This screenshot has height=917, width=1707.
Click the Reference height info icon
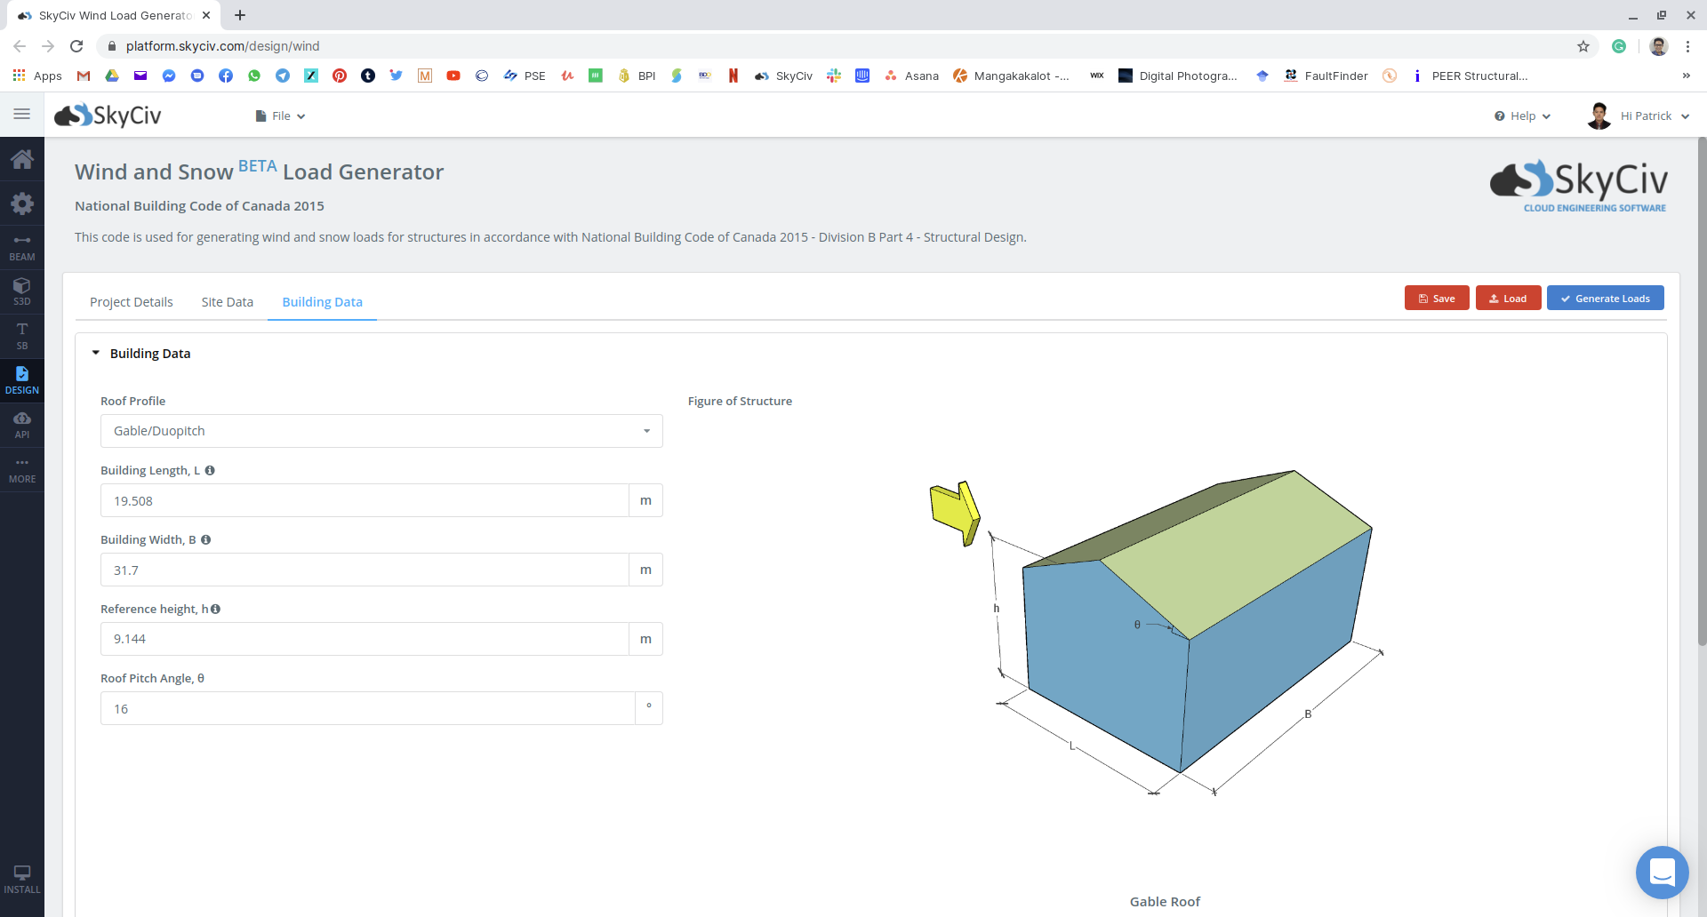click(x=215, y=610)
